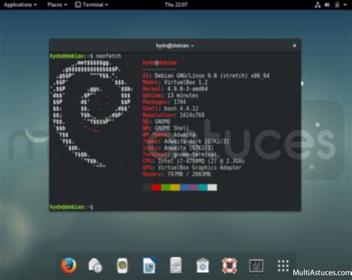Open the Applications menu
The width and height of the screenshot is (352, 280).
20,4
